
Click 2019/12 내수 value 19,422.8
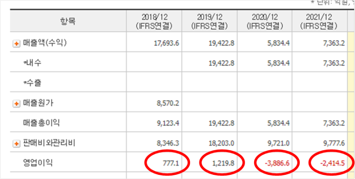point(222,63)
